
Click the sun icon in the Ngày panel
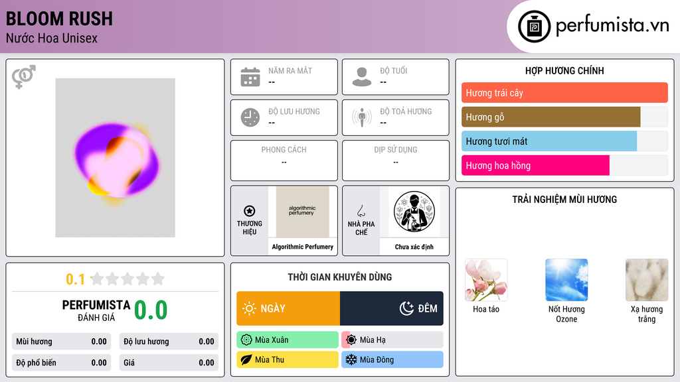tap(250, 308)
